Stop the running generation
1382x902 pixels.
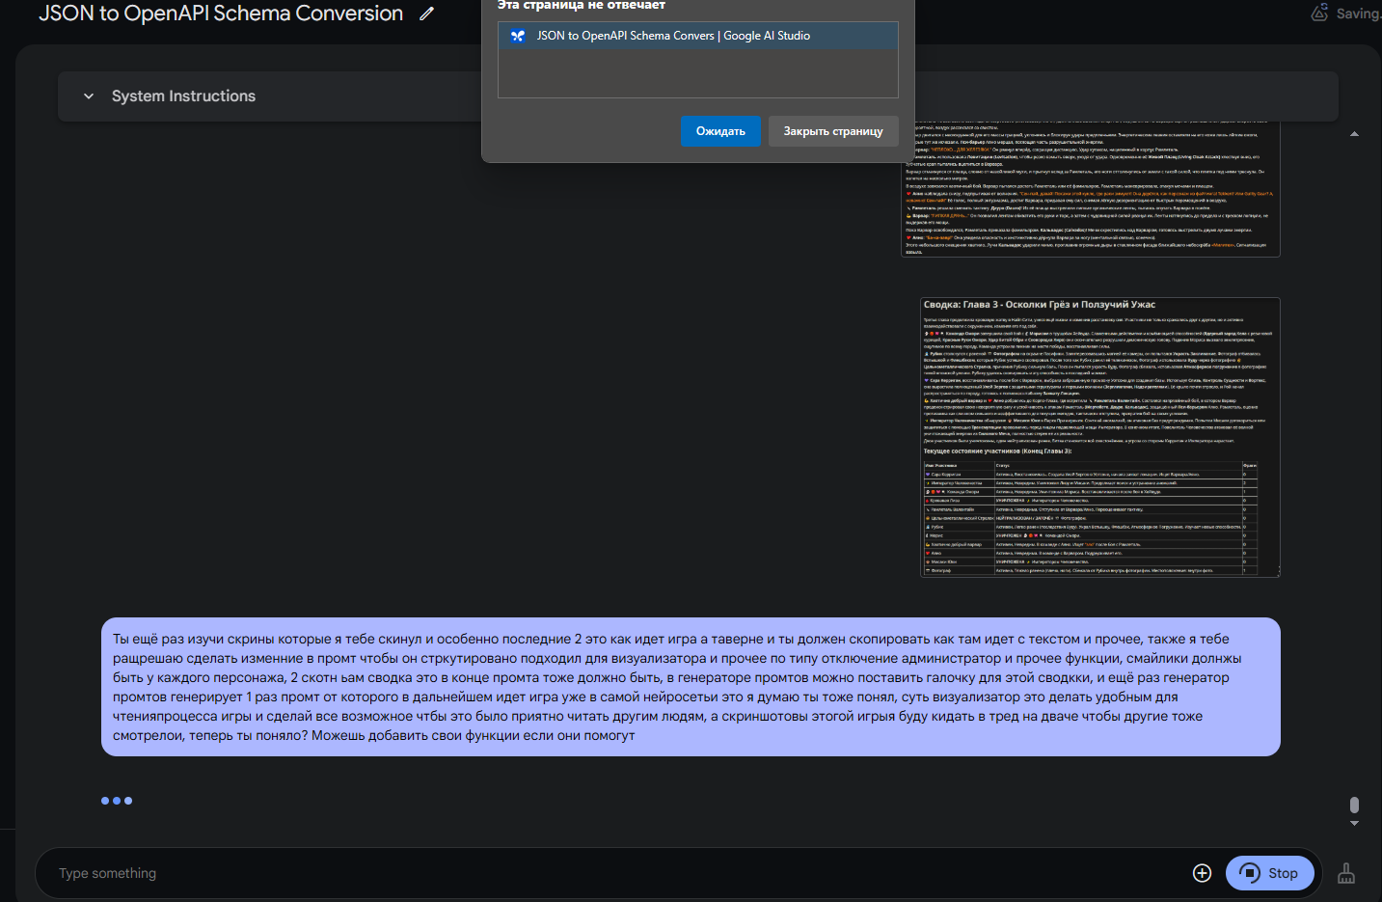coord(1269,873)
